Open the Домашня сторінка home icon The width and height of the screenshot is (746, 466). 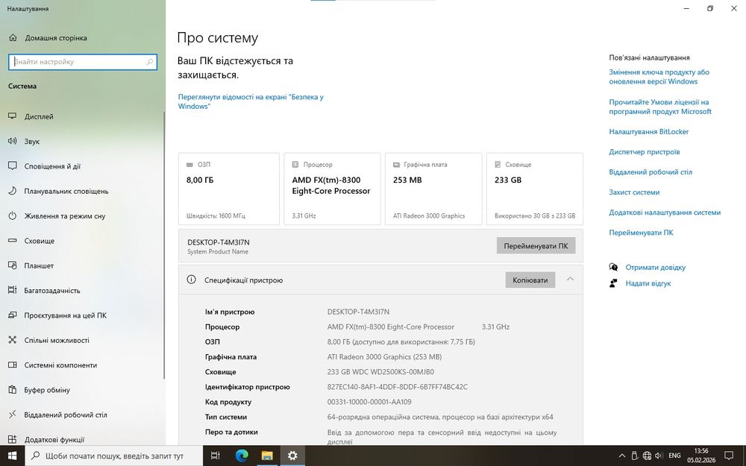coord(13,37)
